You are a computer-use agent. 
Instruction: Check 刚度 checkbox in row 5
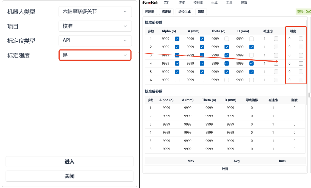point(301,72)
